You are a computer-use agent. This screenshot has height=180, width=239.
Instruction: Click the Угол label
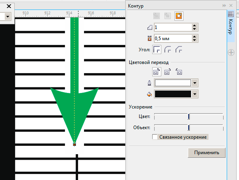(144, 50)
